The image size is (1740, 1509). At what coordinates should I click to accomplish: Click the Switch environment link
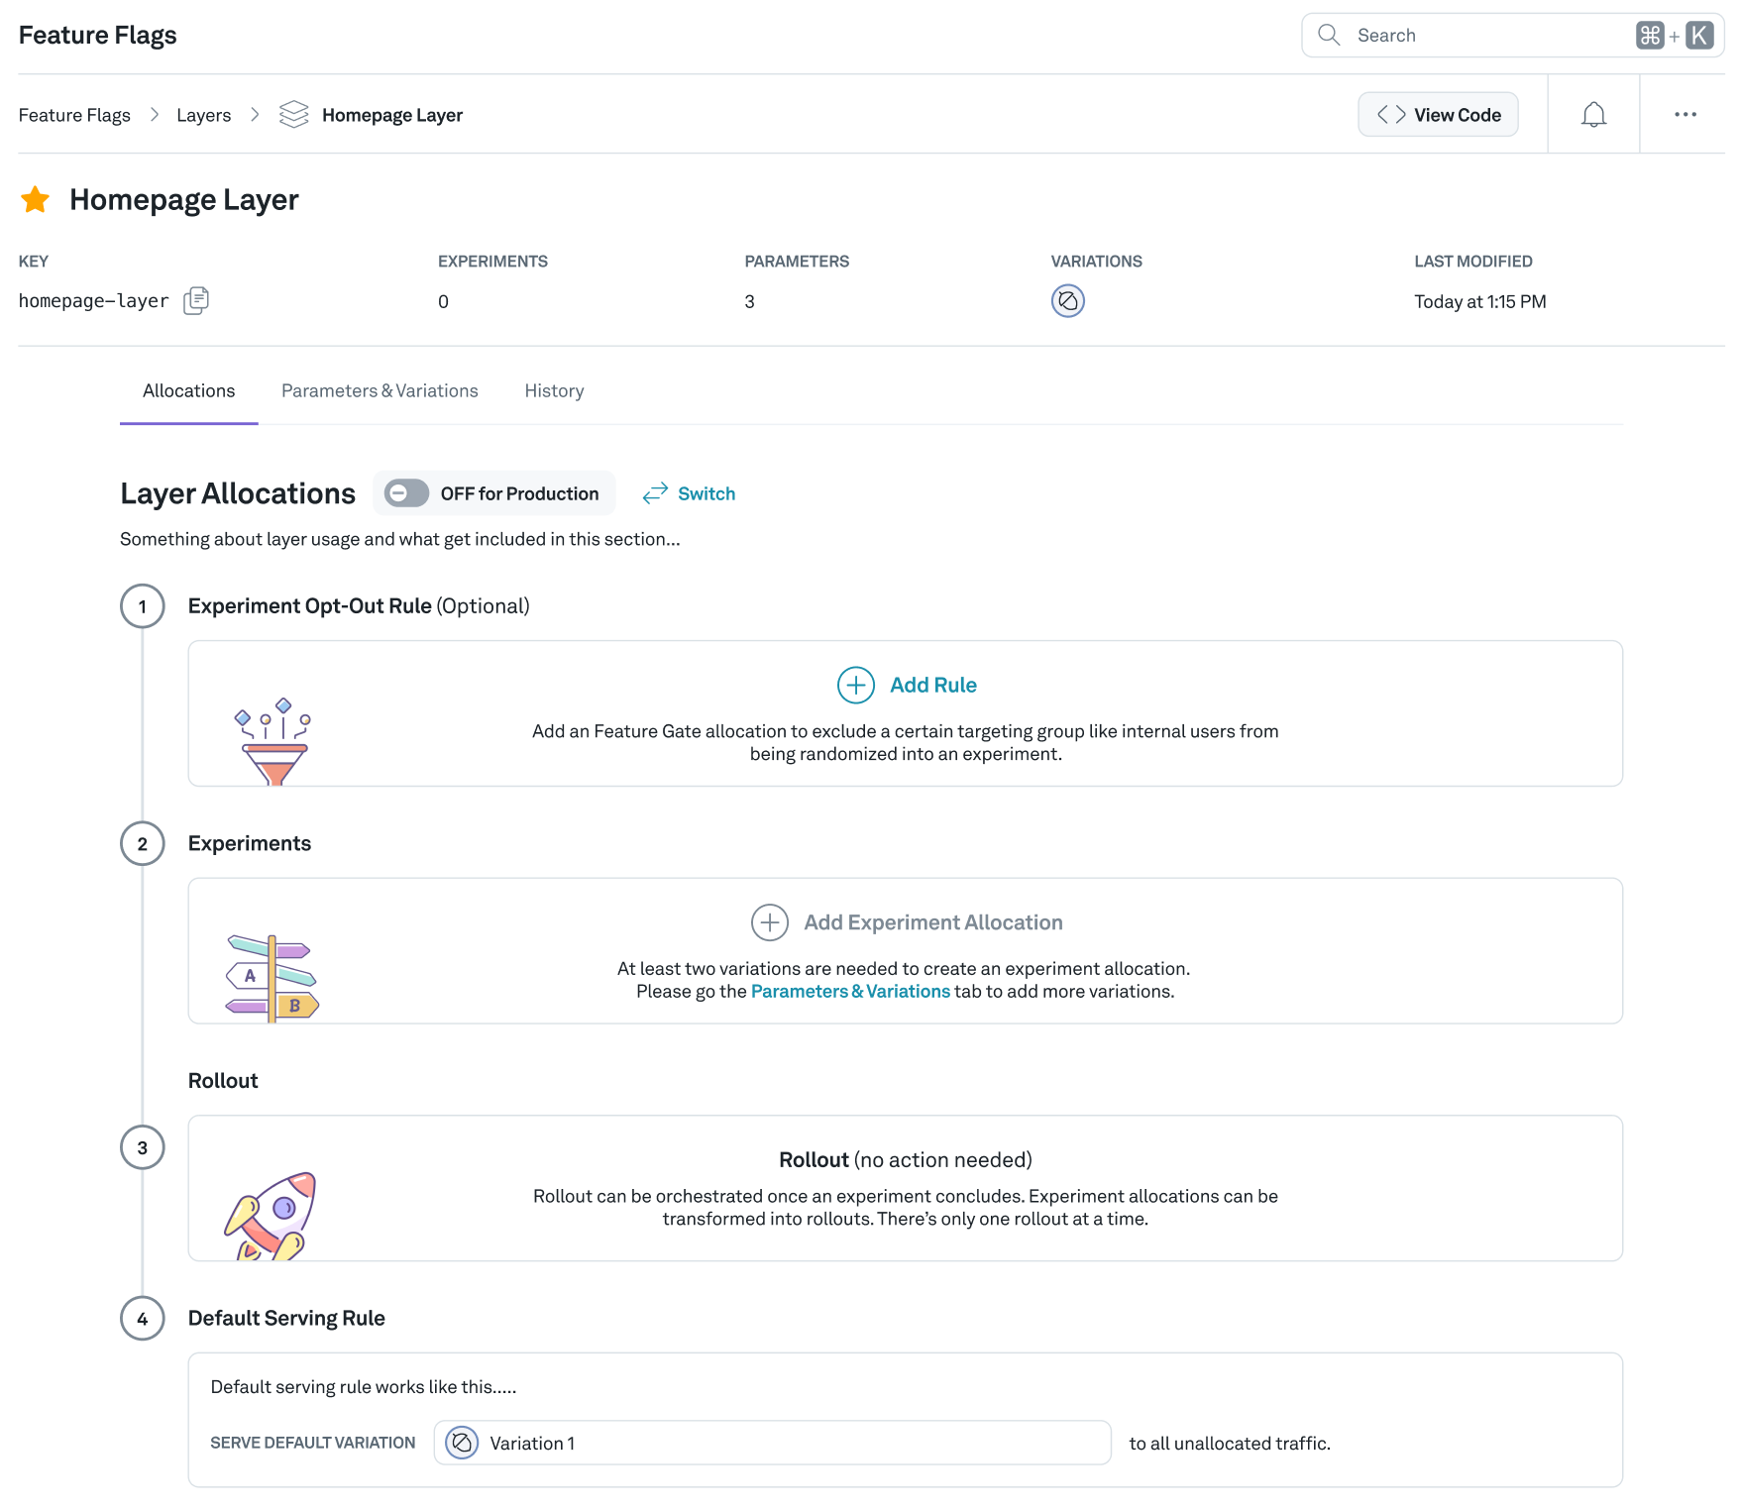pyautogui.click(x=690, y=493)
